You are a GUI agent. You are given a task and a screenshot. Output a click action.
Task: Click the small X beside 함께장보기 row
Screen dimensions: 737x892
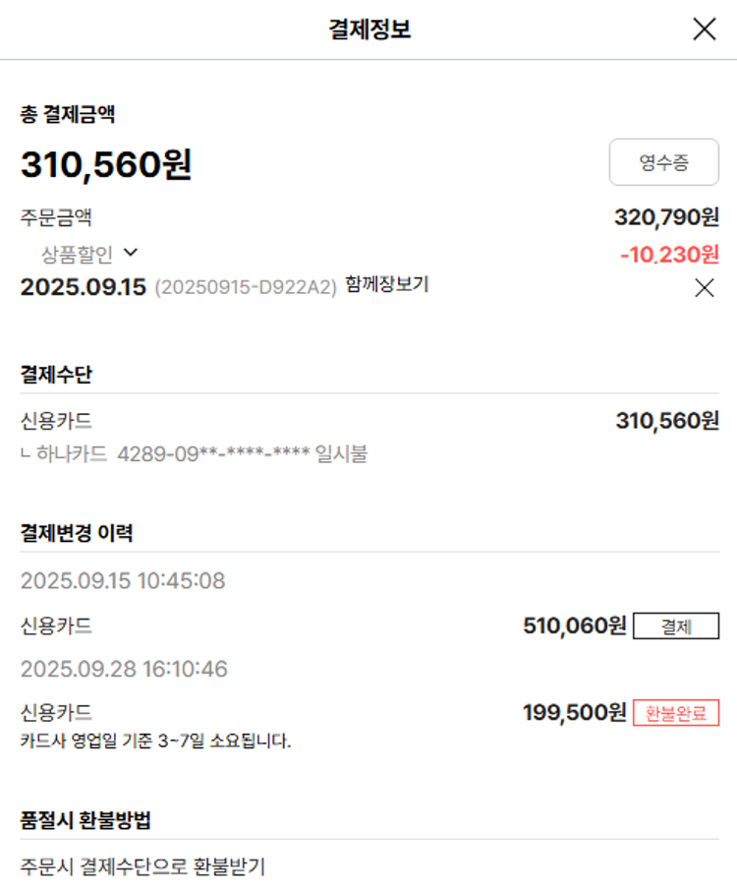(705, 288)
